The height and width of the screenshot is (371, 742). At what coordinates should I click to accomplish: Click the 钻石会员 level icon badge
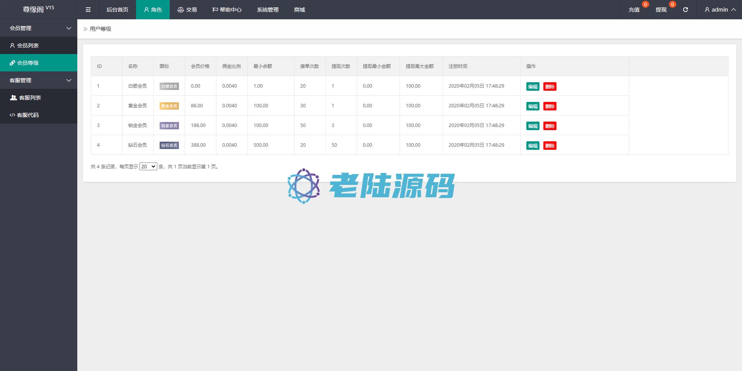169,146
